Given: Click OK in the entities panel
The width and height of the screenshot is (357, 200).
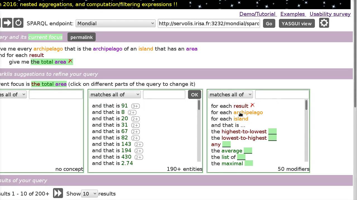Looking at the screenshot, I should pos(194,94).
